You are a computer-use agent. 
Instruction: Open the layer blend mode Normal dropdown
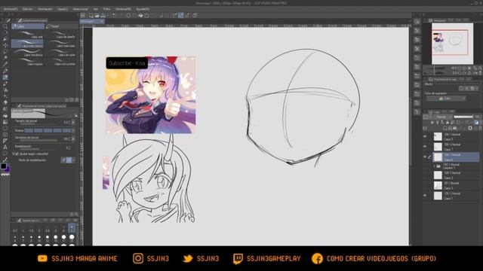[443, 117]
